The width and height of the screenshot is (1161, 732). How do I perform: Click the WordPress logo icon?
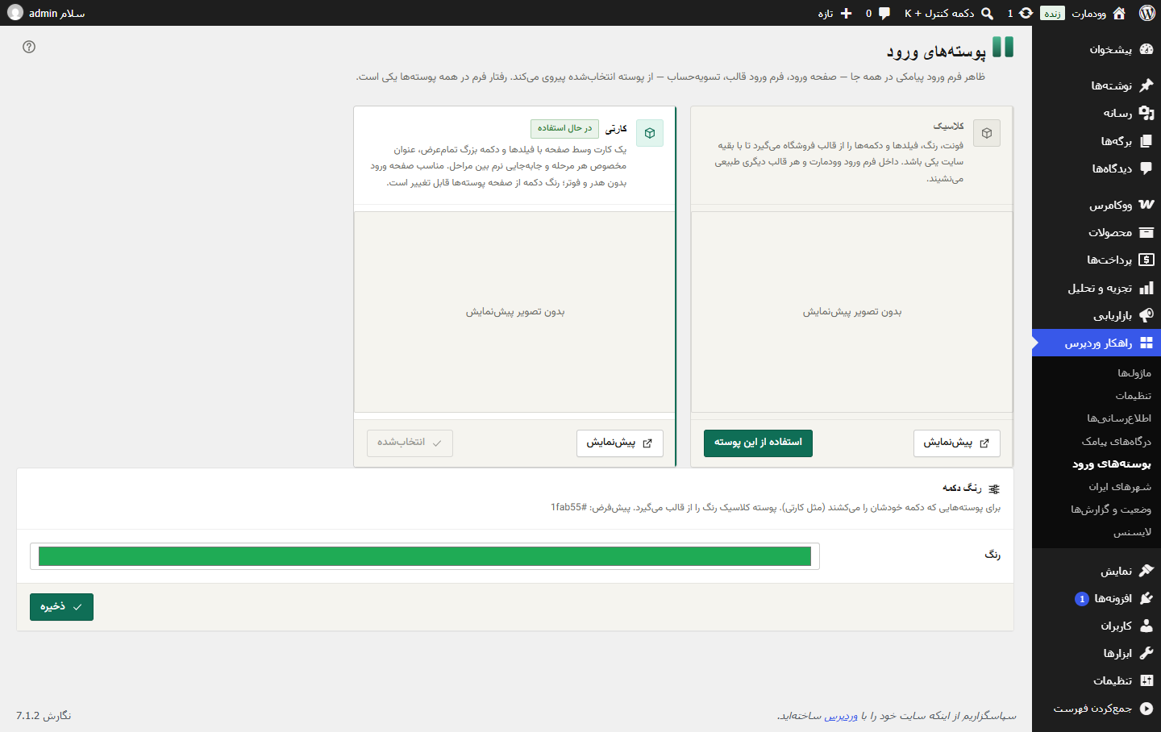[1147, 13]
